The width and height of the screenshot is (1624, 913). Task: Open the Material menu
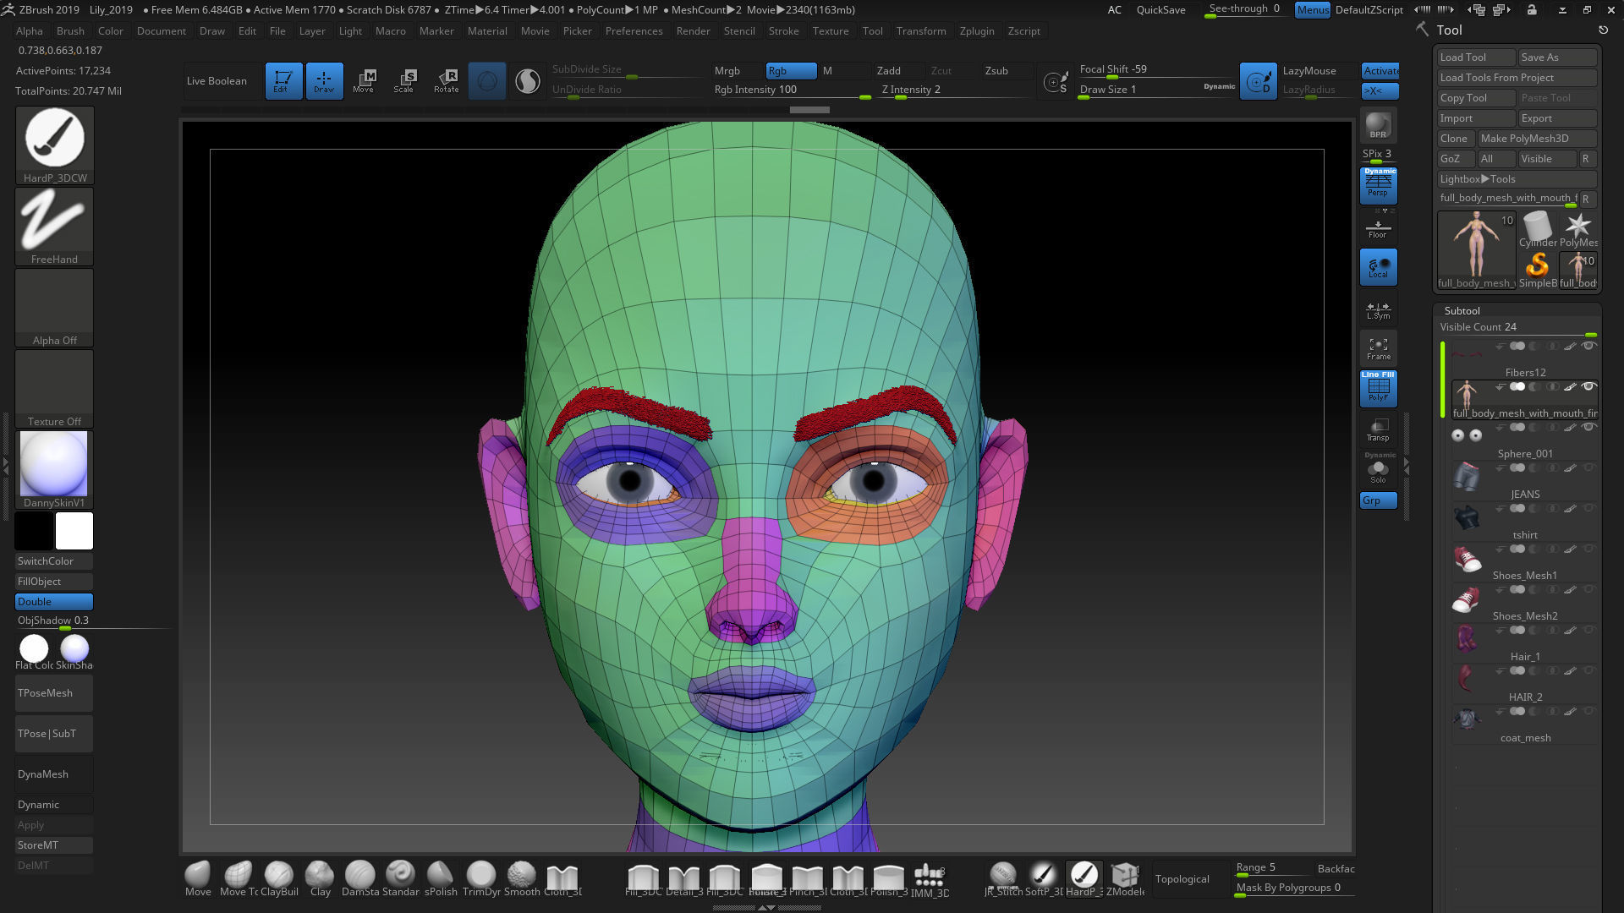click(487, 31)
